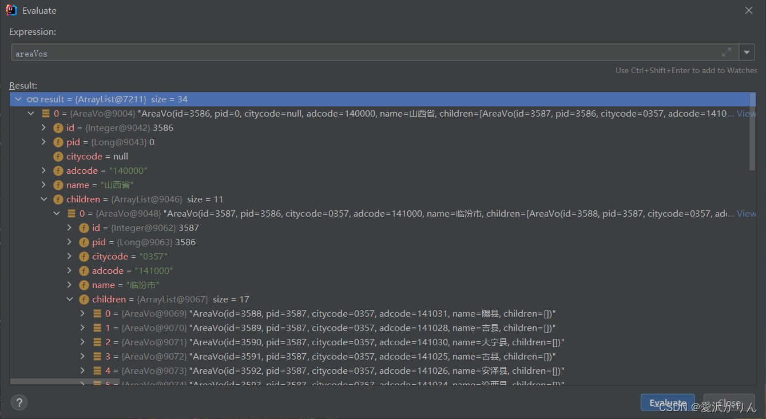Click the field icon for id 3587

click(x=84, y=228)
